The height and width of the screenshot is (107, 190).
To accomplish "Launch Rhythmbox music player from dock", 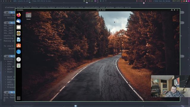I will 18,33.
